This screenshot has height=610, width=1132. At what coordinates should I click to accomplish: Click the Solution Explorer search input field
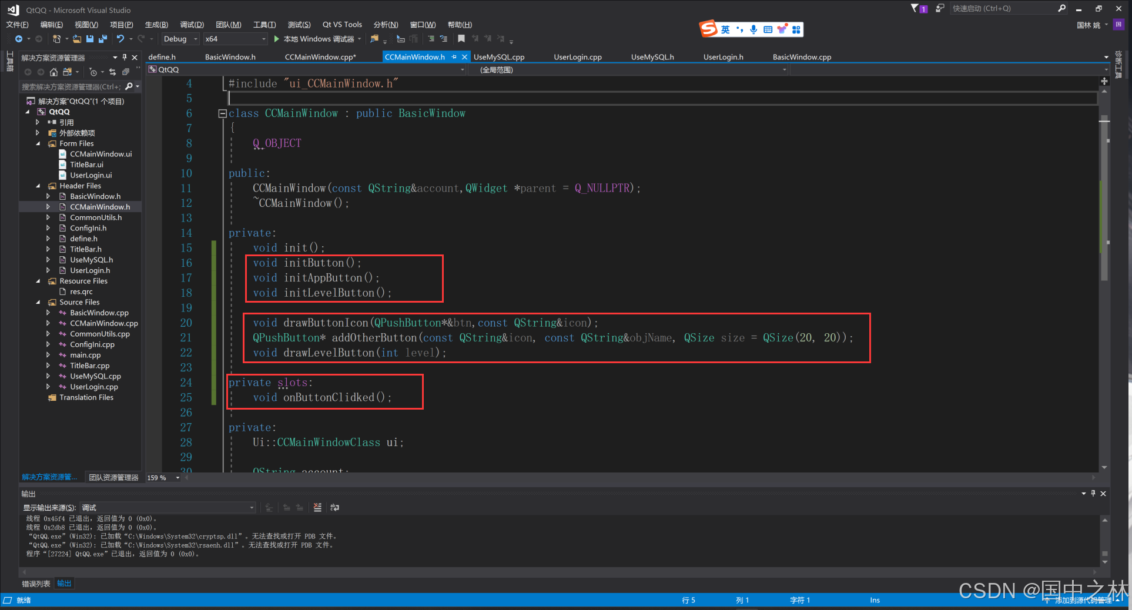[x=72, y=86]
